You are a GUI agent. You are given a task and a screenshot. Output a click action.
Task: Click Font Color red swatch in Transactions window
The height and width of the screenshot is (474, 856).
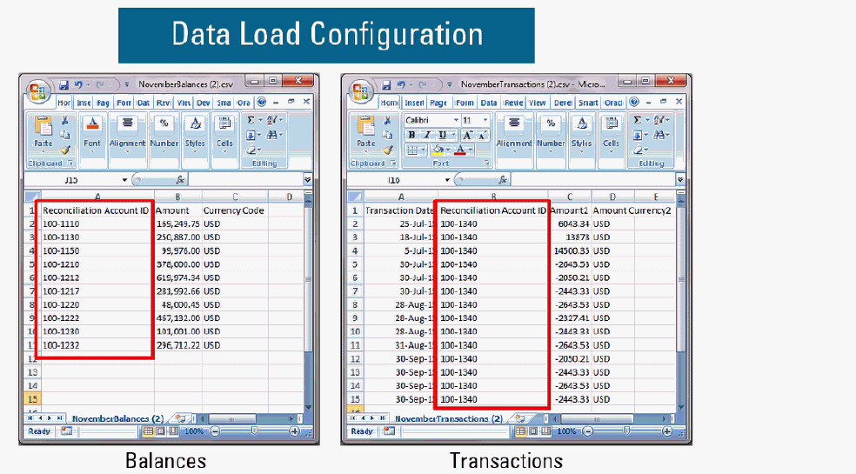pos(459,150)
